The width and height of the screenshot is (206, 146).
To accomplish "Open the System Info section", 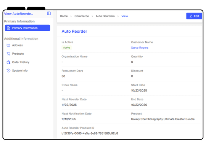I will tap(20, 71).
